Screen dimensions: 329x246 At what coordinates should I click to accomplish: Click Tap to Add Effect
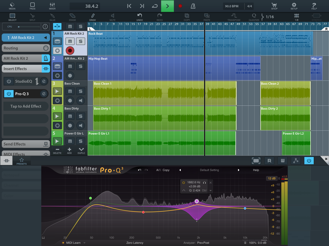pyautogui.click(x=26, y=106)
